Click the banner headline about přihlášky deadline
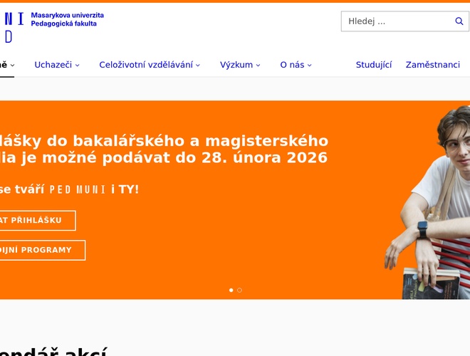 (x=164, y=150)
